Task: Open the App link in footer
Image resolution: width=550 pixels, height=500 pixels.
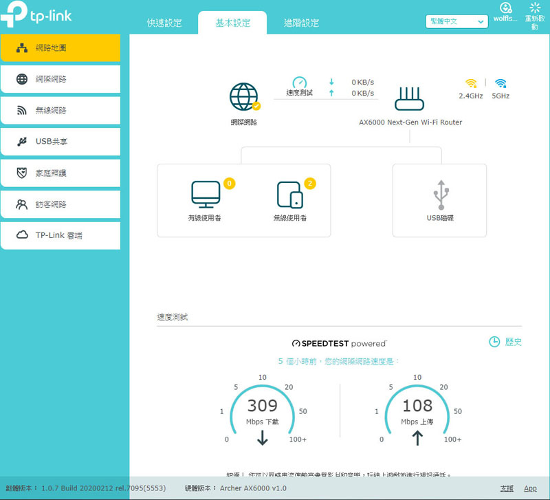Action: point(530,488)
